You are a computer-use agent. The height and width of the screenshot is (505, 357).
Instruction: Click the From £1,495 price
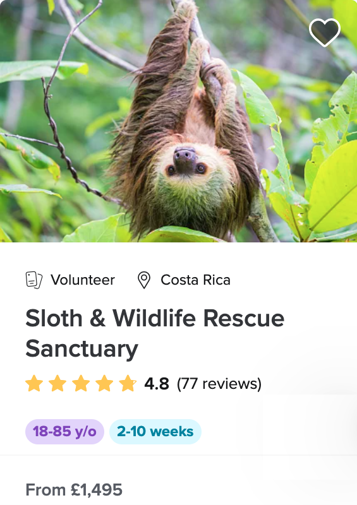pos(74,490)
